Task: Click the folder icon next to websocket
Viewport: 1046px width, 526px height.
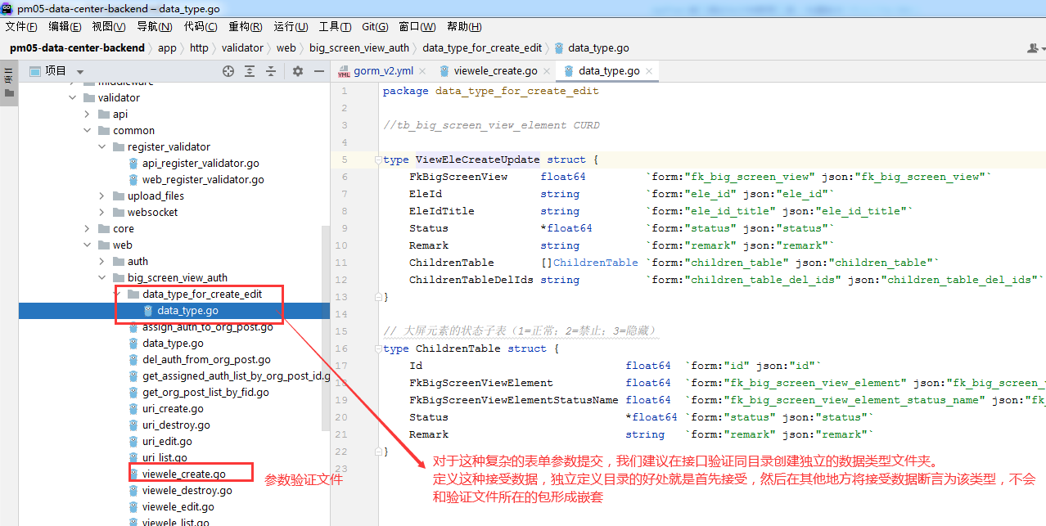Action: click(x=119, y=212)
